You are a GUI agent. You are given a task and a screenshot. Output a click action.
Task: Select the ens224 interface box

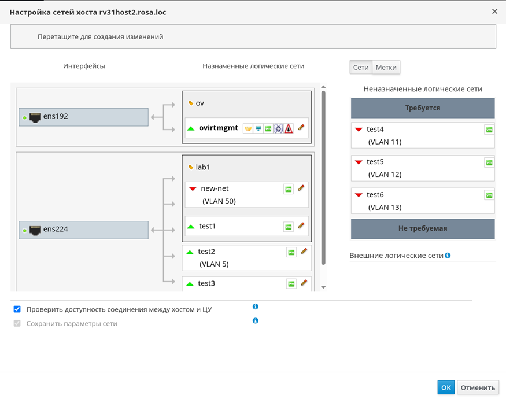83,230
